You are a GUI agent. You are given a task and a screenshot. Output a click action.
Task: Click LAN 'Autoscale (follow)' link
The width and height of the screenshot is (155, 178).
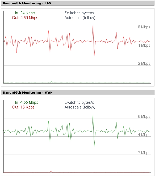coord(80,18)
